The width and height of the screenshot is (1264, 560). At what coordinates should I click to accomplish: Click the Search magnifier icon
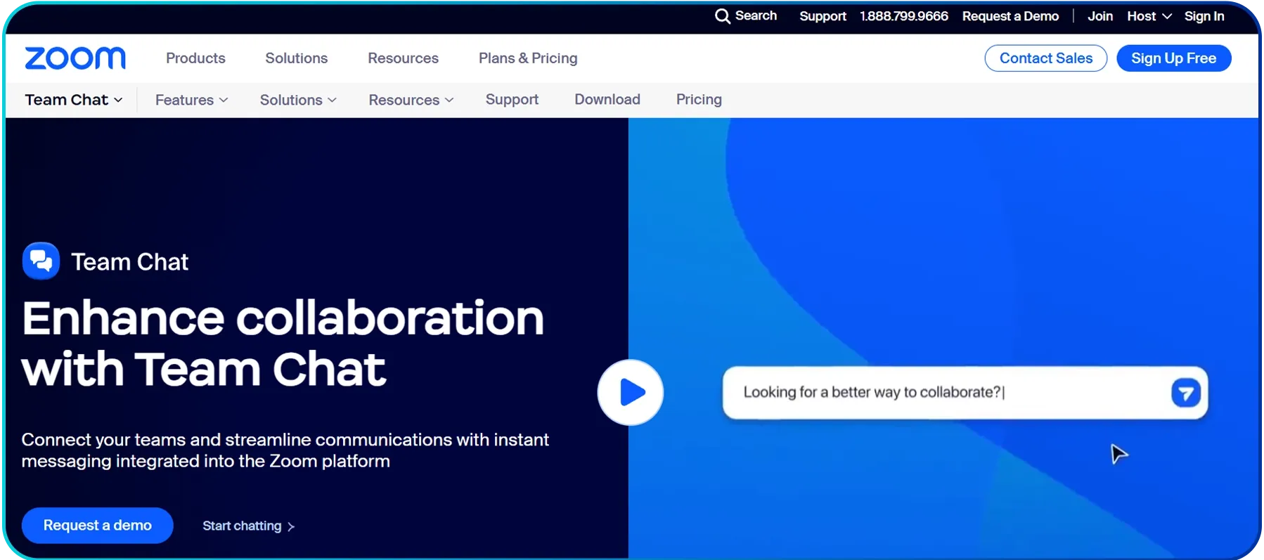[x=723, y=16]
